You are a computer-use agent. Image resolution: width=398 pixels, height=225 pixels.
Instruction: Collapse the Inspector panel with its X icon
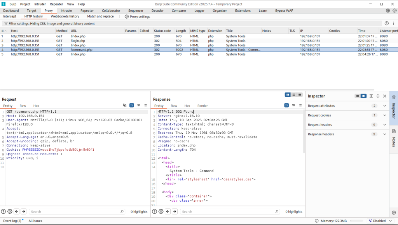[384, 96]
